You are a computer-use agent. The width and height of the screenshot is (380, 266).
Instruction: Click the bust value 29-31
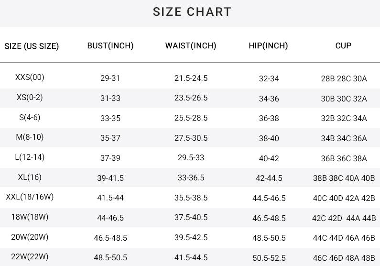(110, 78)
